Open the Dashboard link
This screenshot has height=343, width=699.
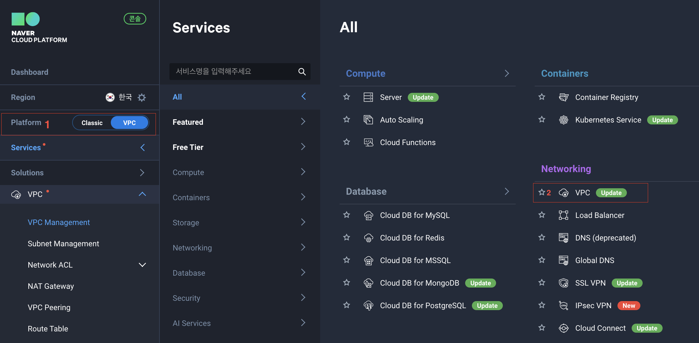coord(30,72)
